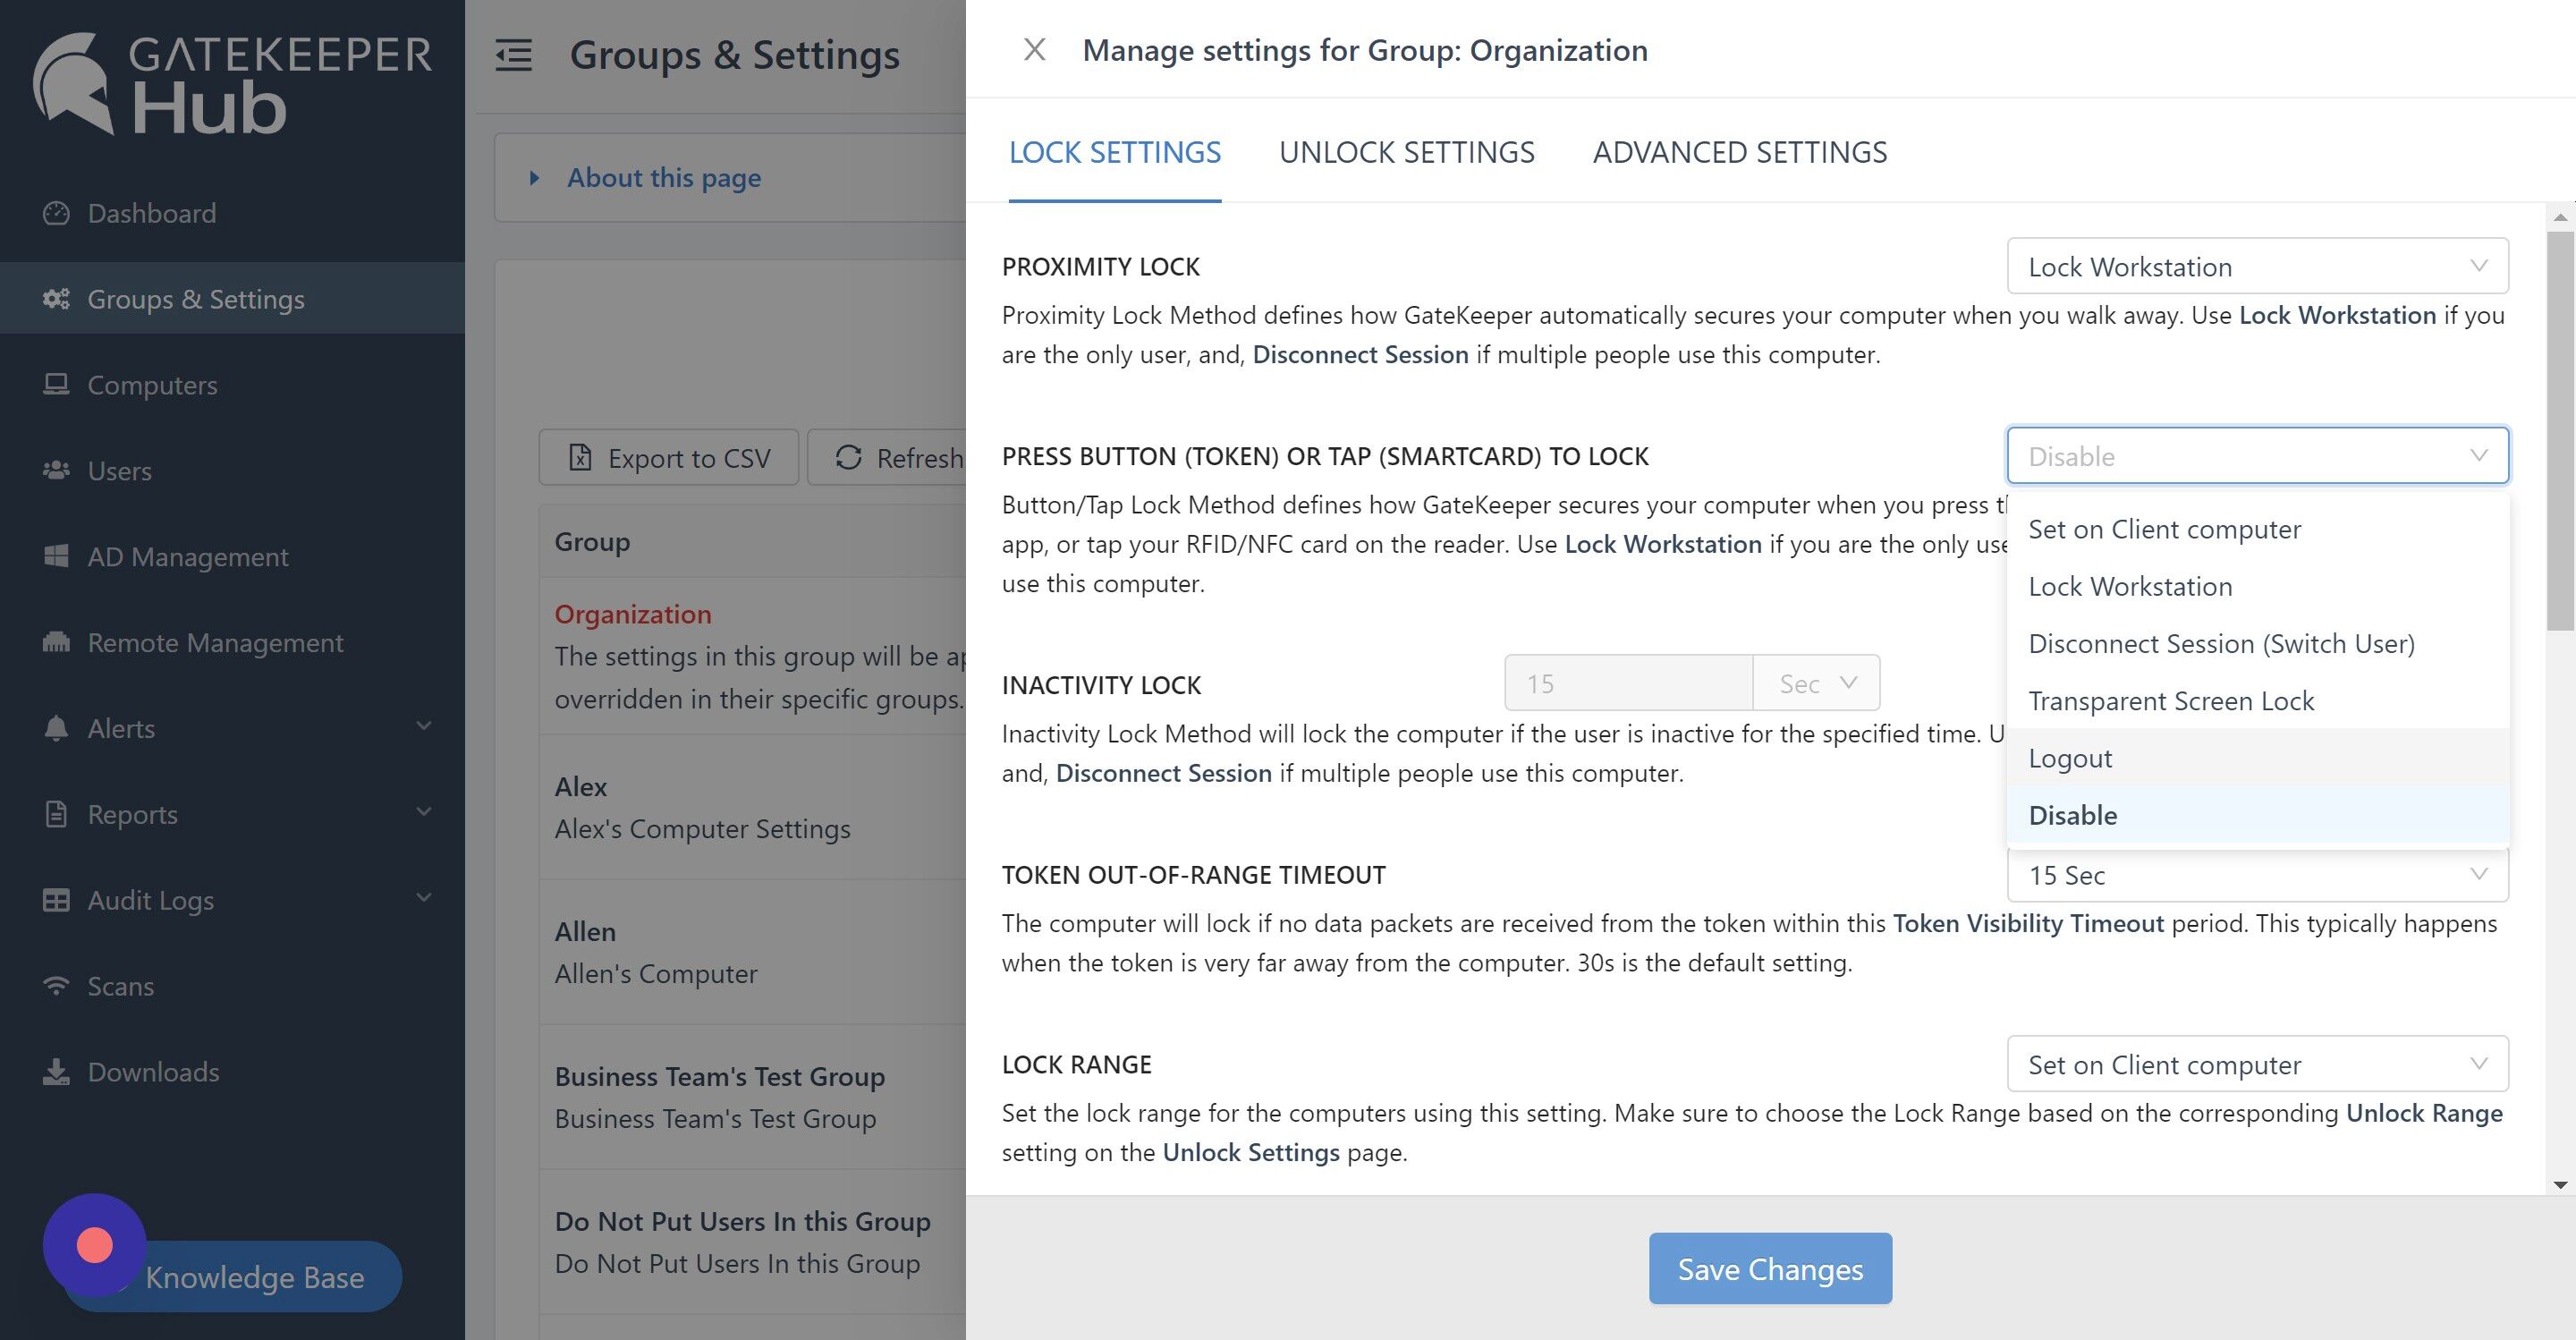Open Dashboard in the sidebar

pyautogui.click(x=232, y=213)
